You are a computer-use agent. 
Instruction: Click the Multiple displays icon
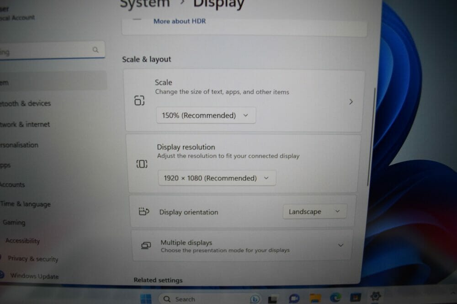146,246
